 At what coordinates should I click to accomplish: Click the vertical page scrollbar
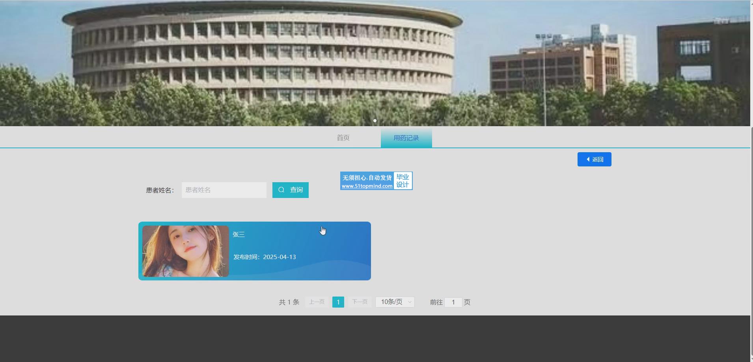coord(751,236)
